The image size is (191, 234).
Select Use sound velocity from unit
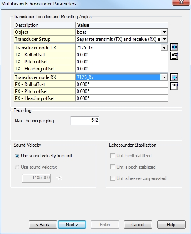click(17, 156)
